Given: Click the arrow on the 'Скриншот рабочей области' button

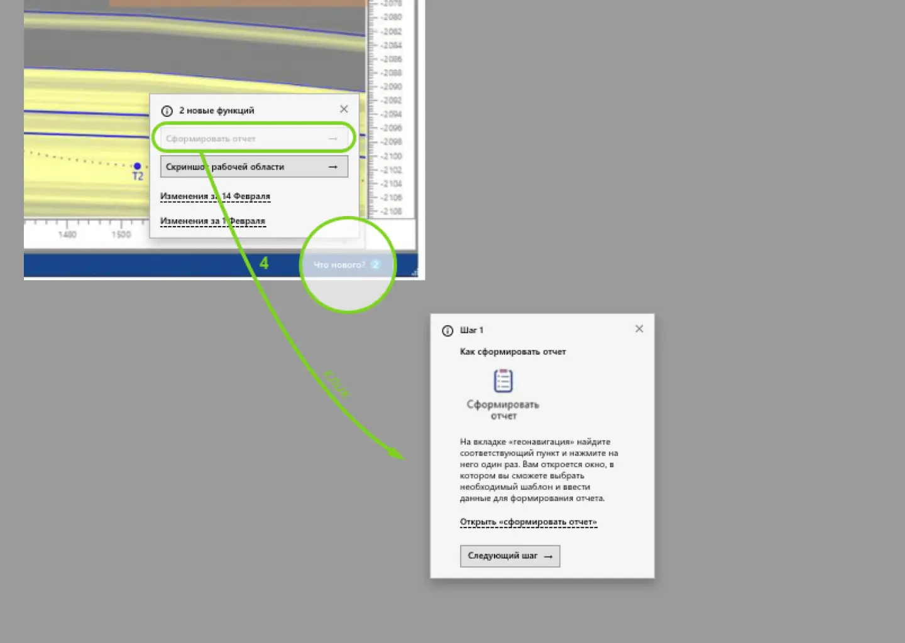Looking at the screenshot, I should click(x=333, y=167).
